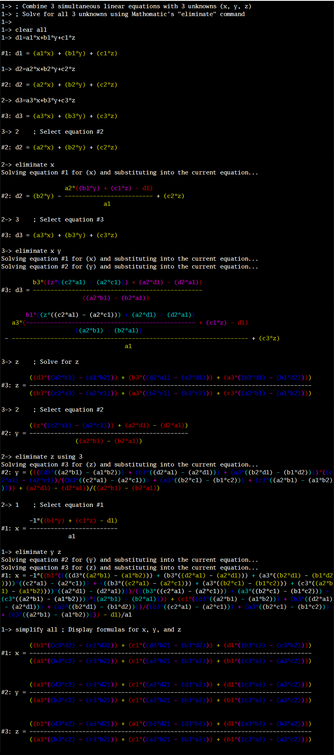
Task: Click '(c3*z)' term after the large nested fraction
Action: [x=269, y=338]
